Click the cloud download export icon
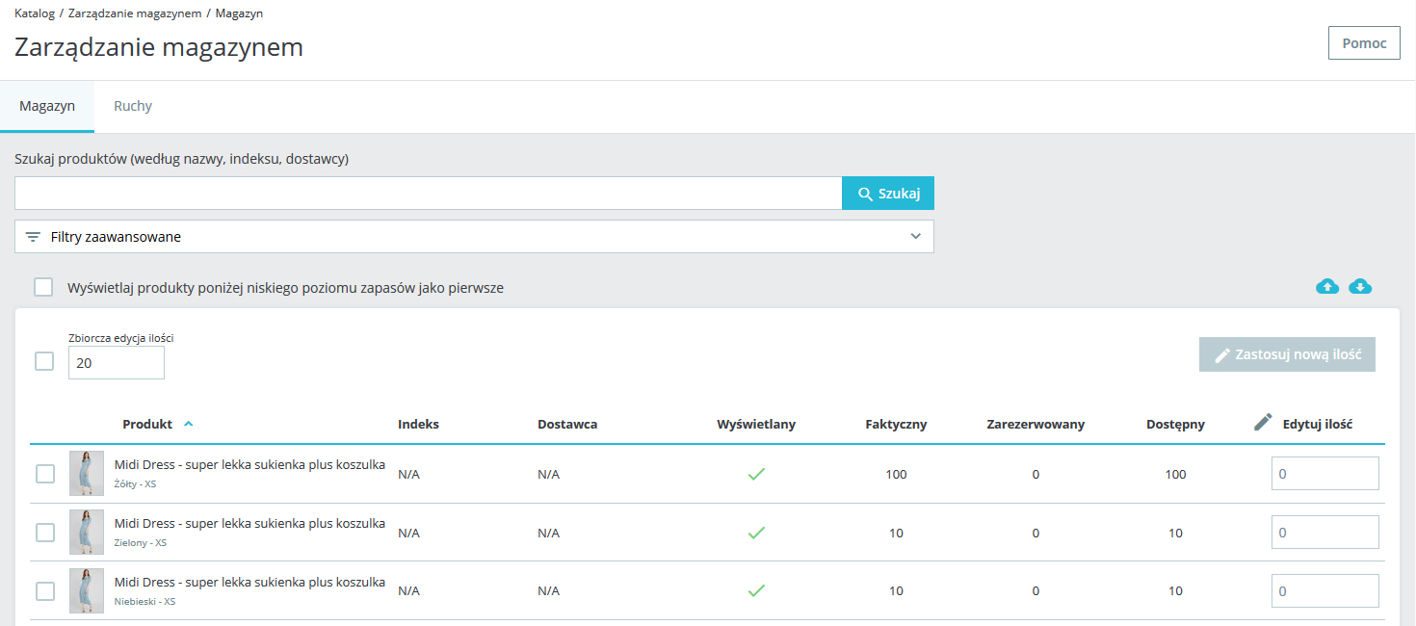 coord(1360,286)
